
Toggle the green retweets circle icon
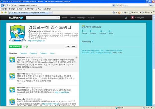[27, 46]
